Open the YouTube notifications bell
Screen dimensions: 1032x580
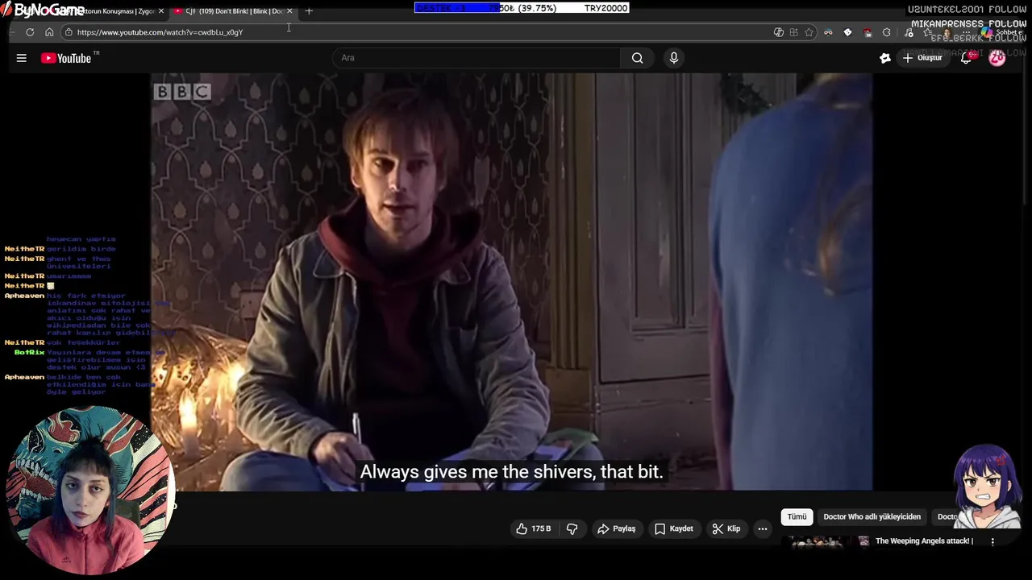point(966,58)
